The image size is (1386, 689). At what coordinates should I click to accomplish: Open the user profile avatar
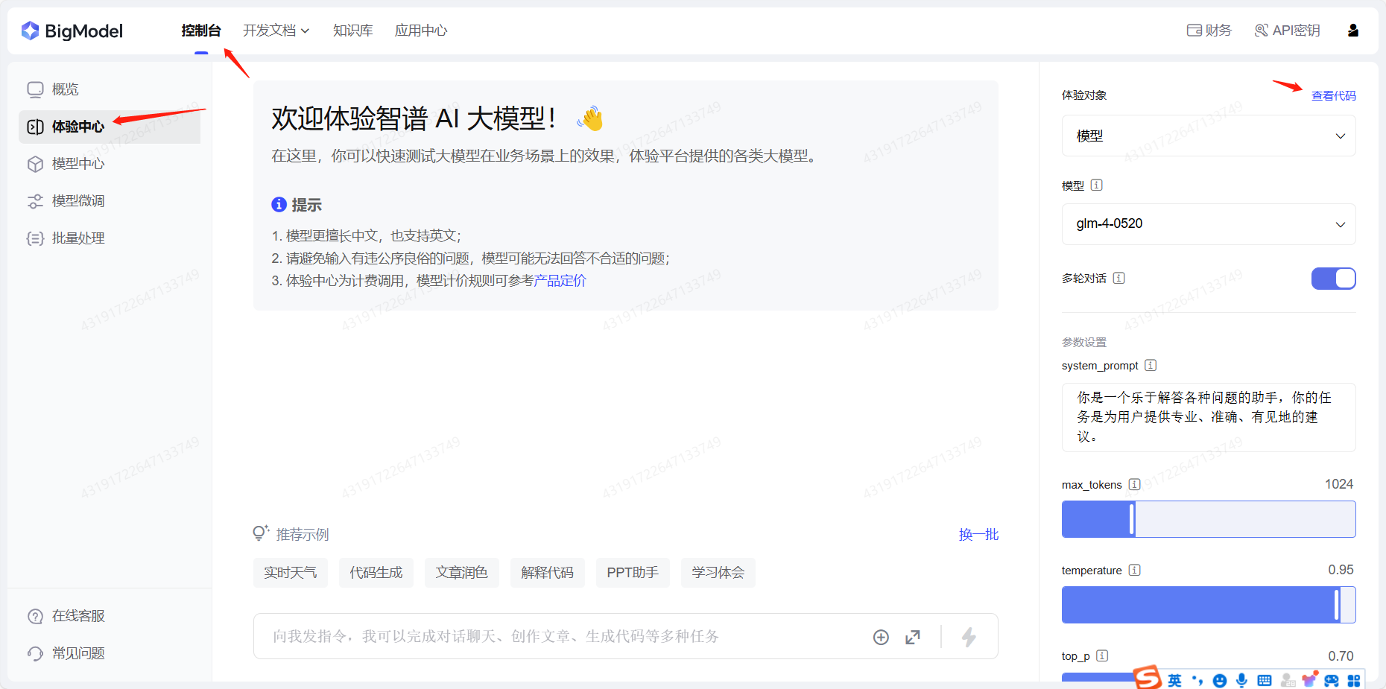(1353, 31)
